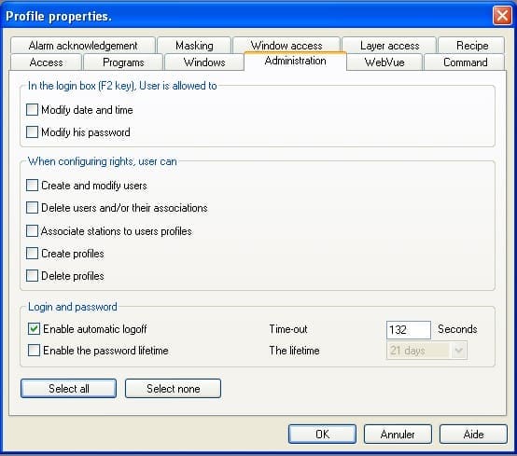Select the Programs tab
Image resolution: width=517 pixels, height=456 pixels.
123,62
